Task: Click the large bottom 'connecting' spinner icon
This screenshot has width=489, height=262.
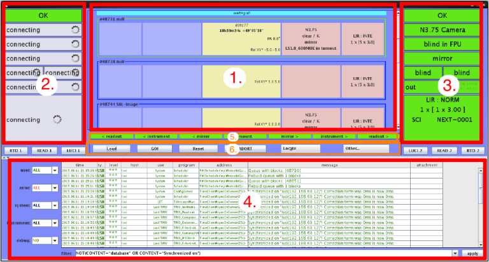Action: coord(57,119)
